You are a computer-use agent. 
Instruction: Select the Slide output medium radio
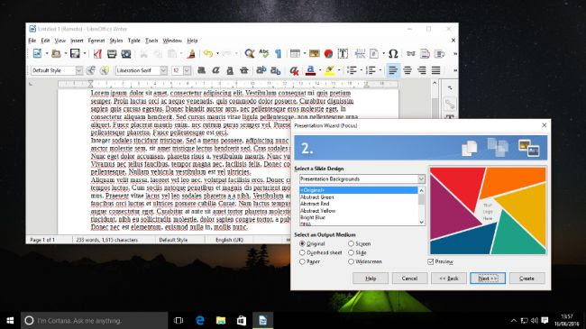tap(351, 252)
